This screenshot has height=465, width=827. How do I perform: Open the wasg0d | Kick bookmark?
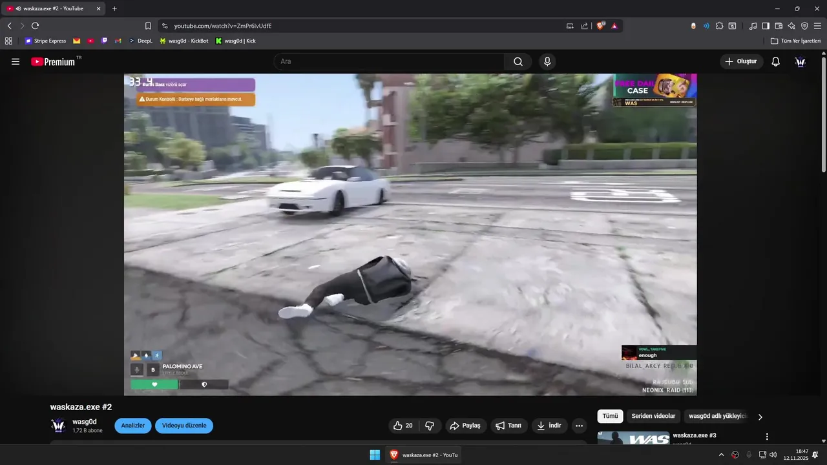pyautogui.click(x=235, y=41)
